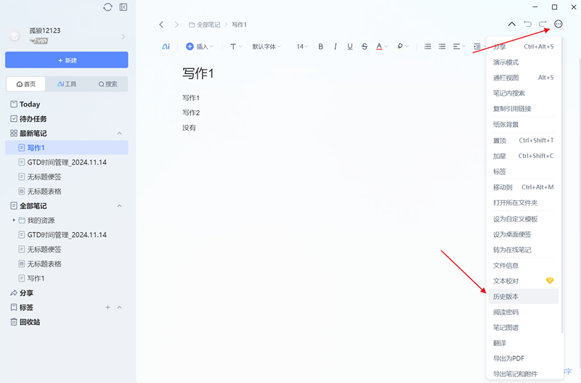This screenshot has height=383, width=581.
Task: Click 全部笔记 breadcrumb link
Action: [205, 25]
